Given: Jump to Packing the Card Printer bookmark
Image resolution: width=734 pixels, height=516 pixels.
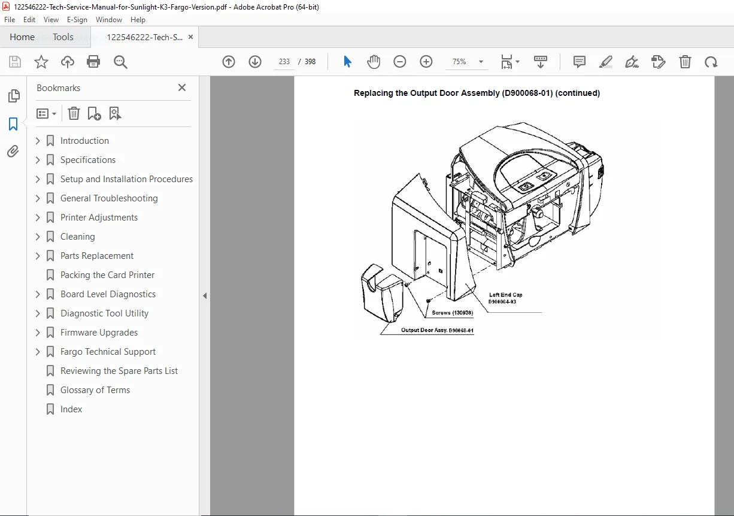Looking at the screenshot, I should [107, 275].
